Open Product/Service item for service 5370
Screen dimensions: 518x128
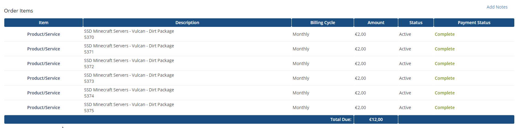[44, 34]
